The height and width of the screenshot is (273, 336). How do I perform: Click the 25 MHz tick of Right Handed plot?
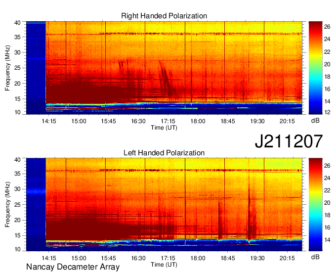click(x=17, y=68)
